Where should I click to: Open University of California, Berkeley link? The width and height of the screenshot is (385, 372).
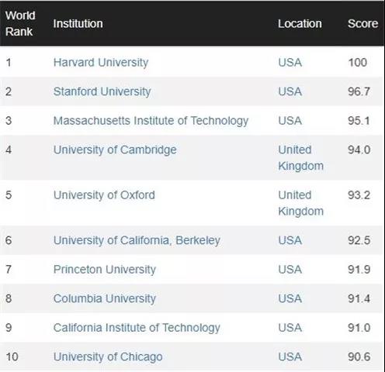click(x=137, y=241)
